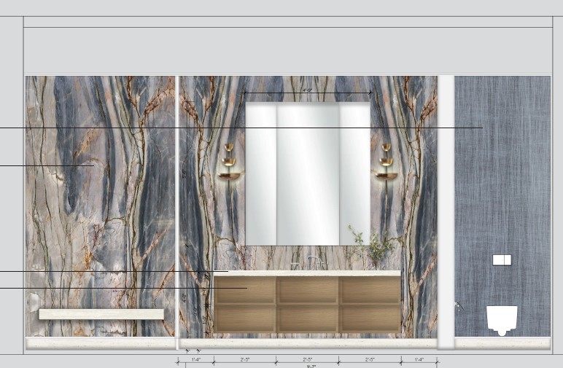The image size is (563, 368).
Task: Select the top-left vanity drawer
Action: point(245,290)
